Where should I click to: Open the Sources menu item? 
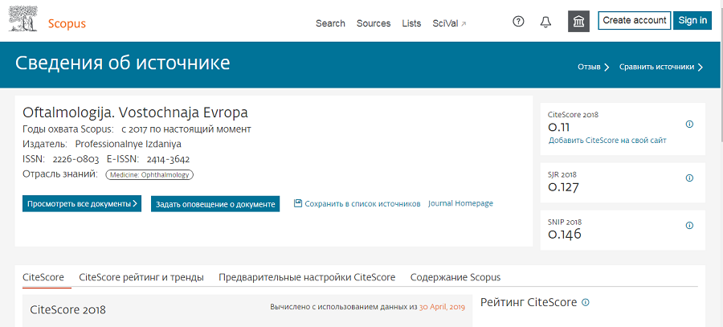pos(374,23)
